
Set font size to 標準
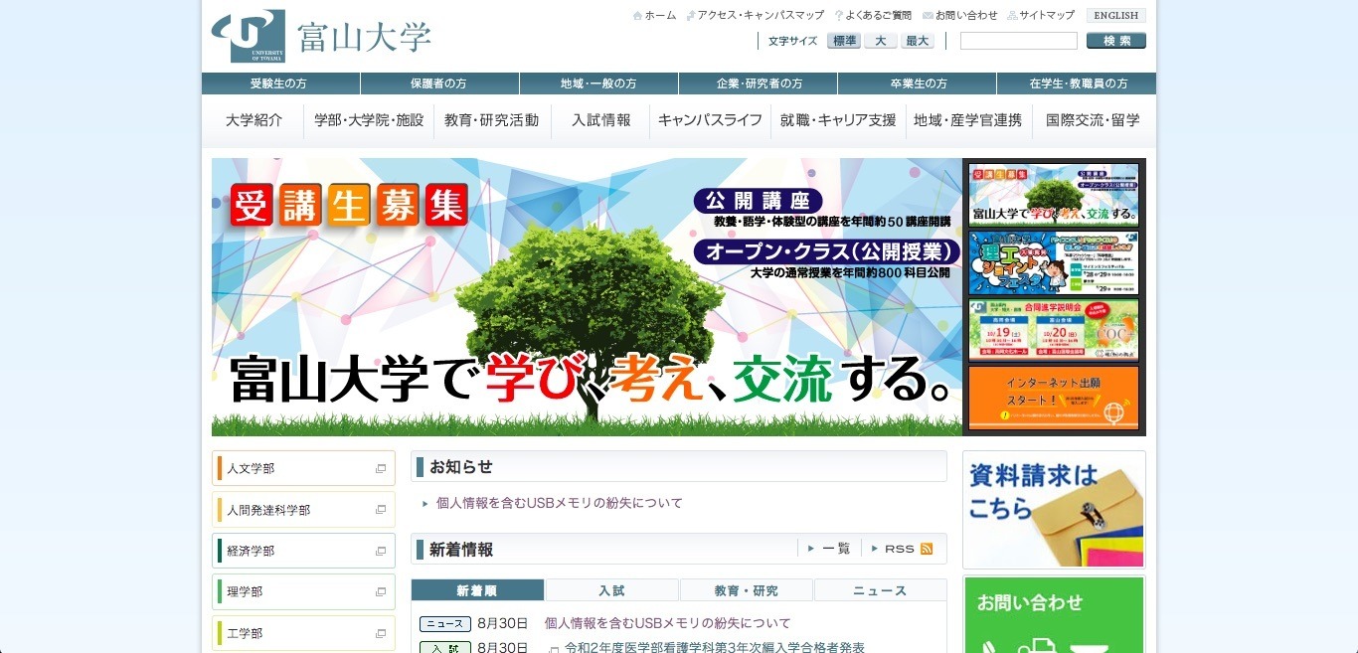pos(844,41)
